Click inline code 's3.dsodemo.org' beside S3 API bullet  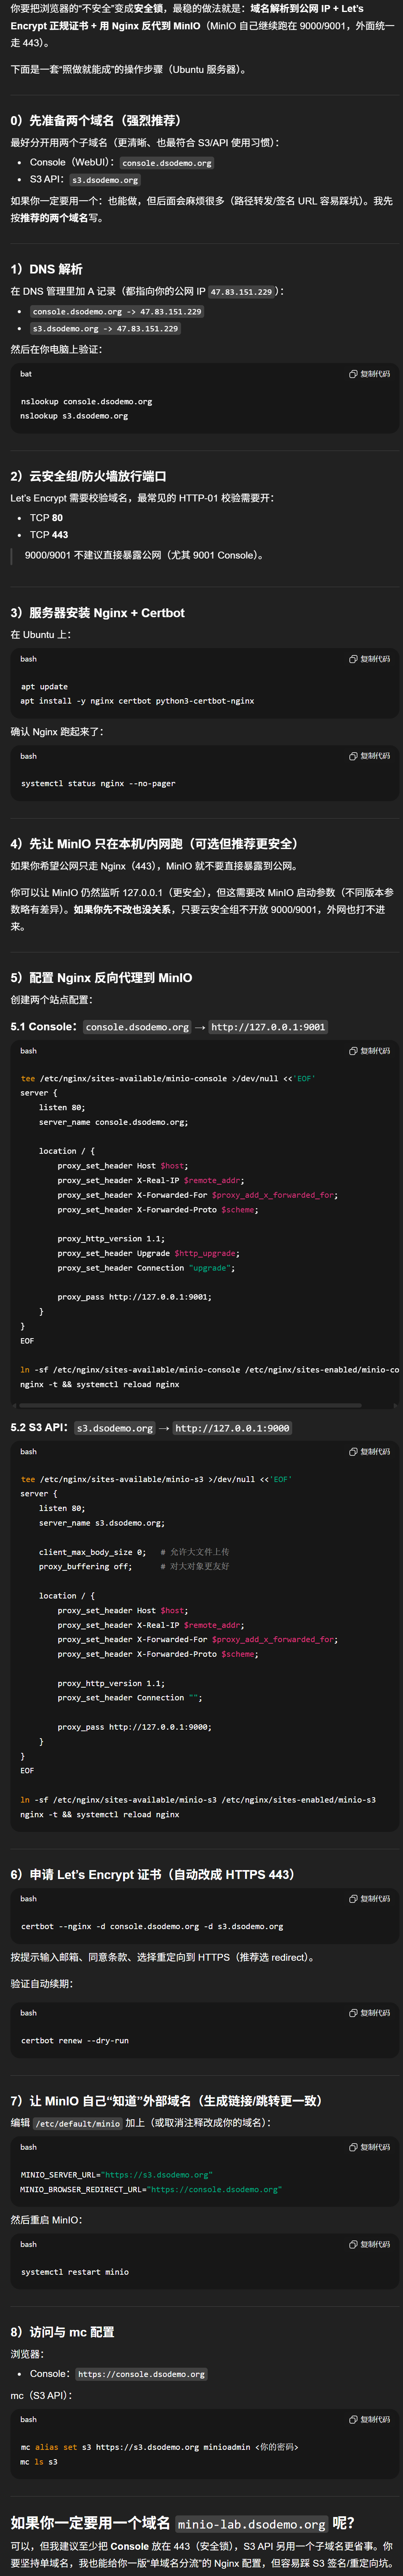pos(105,180)
